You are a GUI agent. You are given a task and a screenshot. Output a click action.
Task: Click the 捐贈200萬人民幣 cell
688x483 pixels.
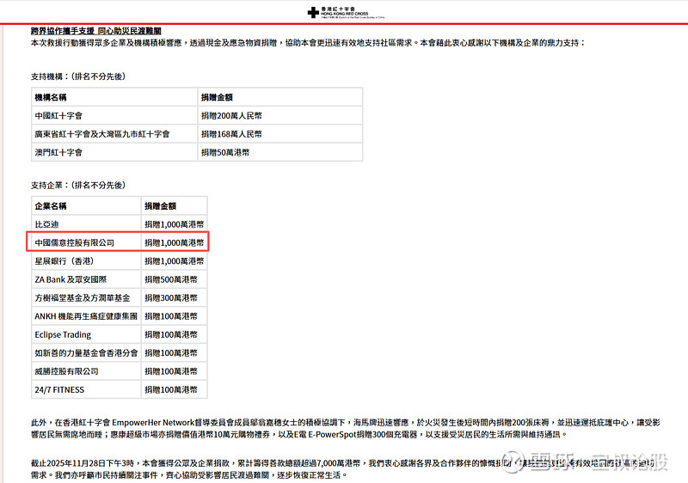coord(280,116)
